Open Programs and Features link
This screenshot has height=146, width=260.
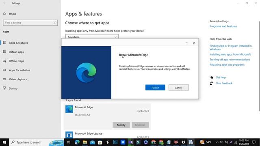[x=223, y=26]
